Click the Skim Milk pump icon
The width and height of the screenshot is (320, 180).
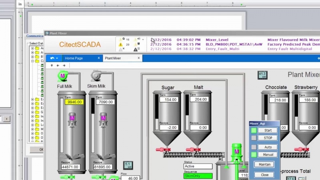(96, 76)
